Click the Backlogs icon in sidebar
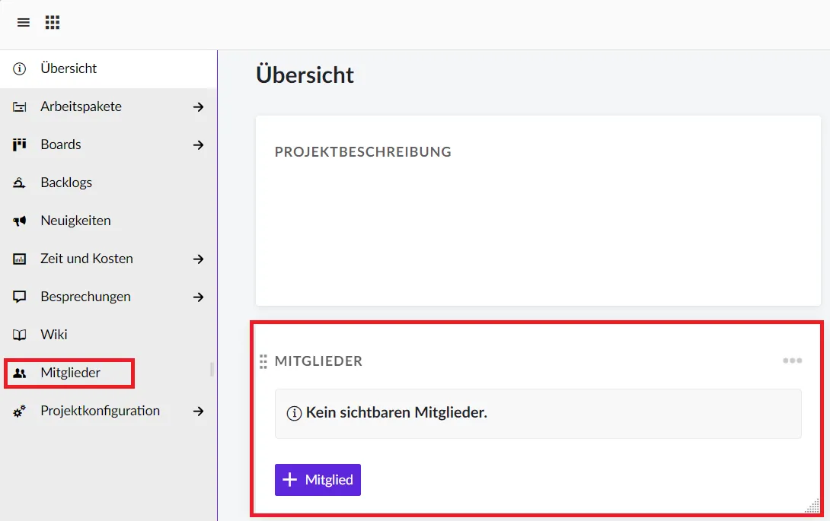 pyautogui.click(x=20, y=183)
